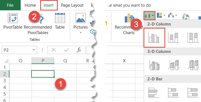Click the formula bar Enter checkmark
The width and height of the screenshot is (201, 102).
(x=66, y=50)
